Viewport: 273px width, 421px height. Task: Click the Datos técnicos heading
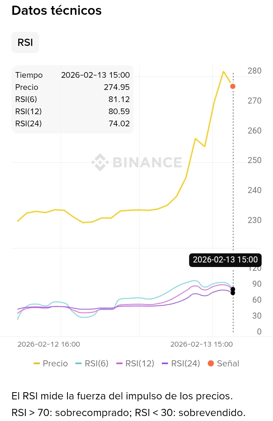[x=56, y=11]
